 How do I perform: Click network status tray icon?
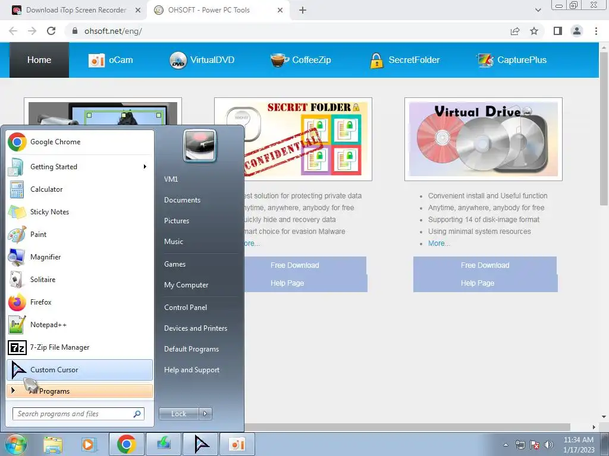click(x=520, y=445)
